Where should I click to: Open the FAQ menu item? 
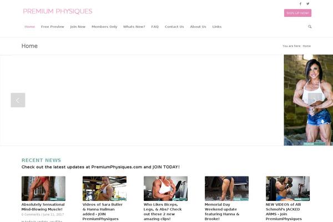(155, 27)
